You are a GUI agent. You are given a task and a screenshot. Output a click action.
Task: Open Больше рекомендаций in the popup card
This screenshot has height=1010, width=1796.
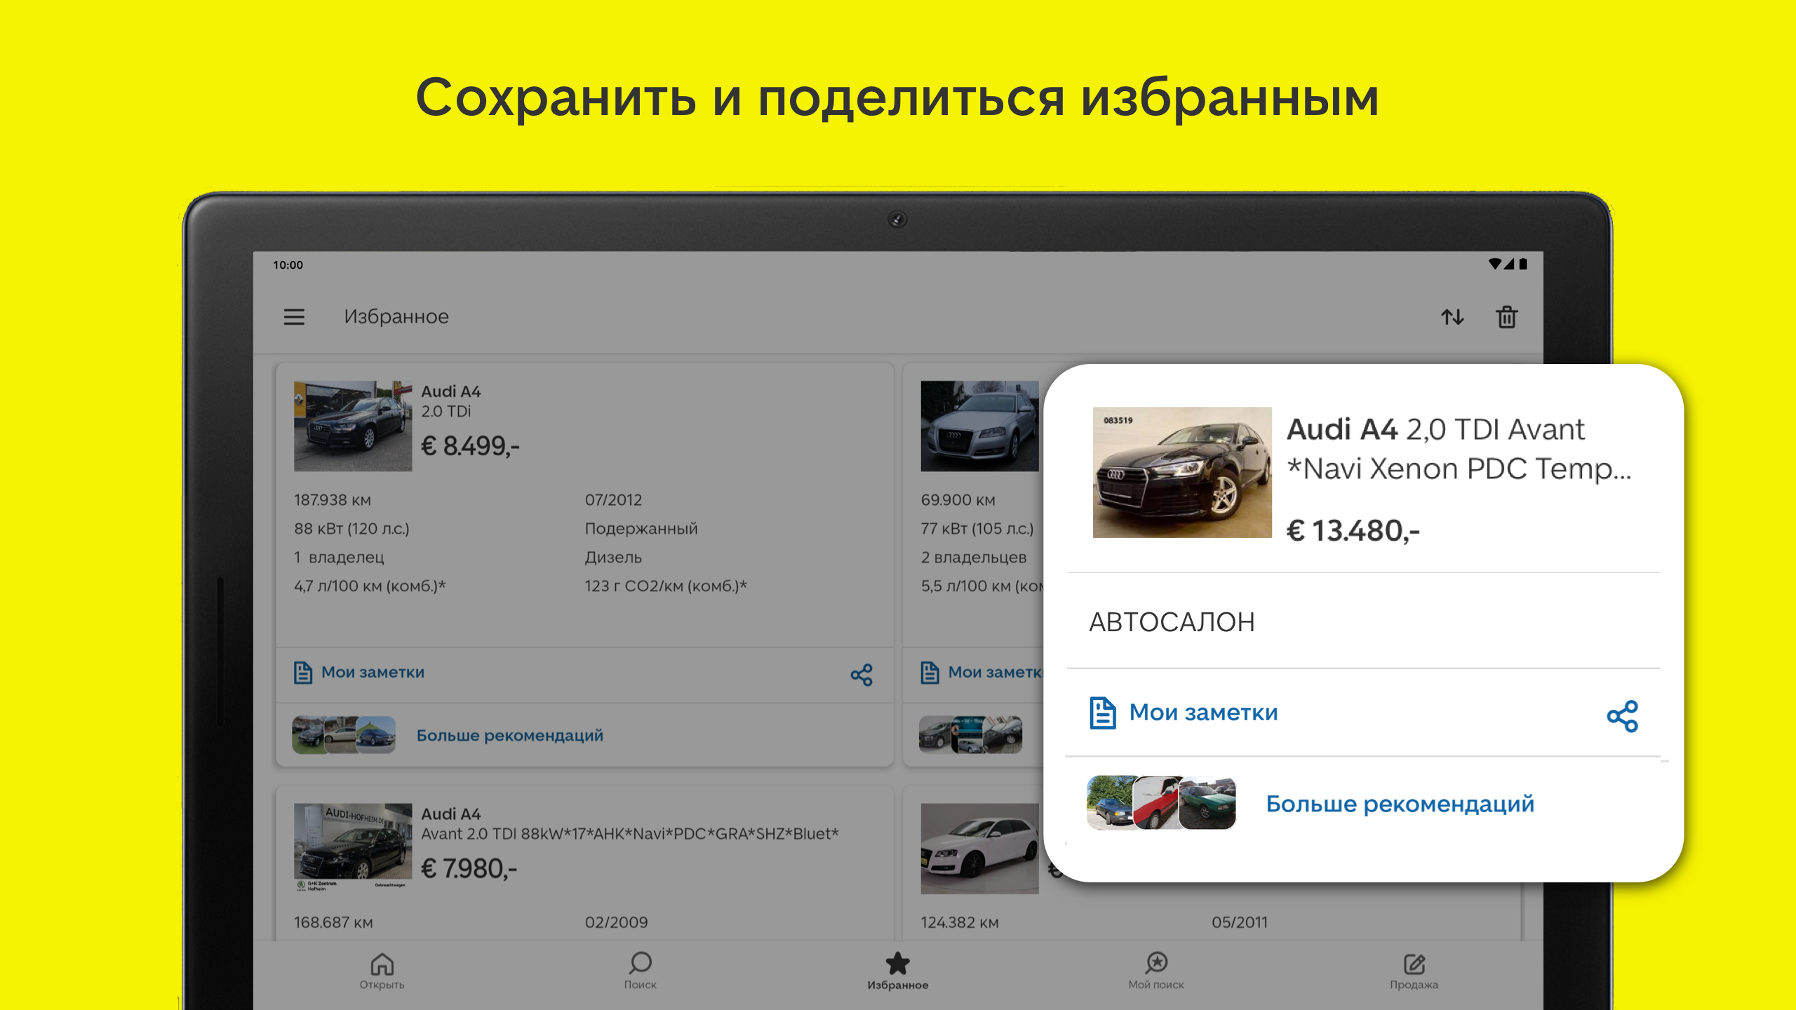tap(1400, 804)
